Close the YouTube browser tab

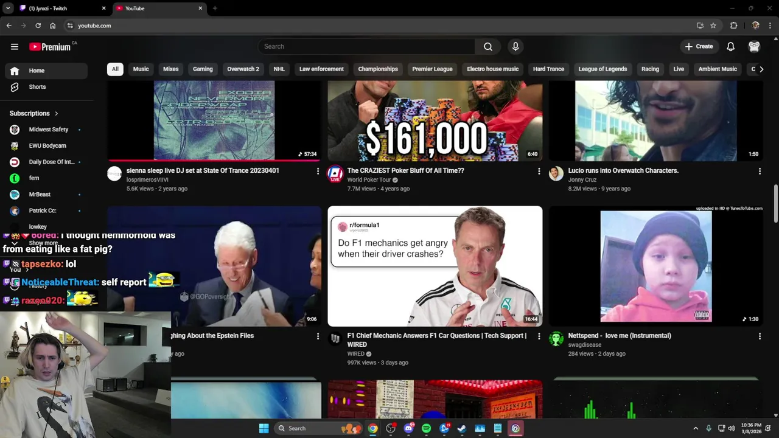pyautogui.click(x=200, y=8)
